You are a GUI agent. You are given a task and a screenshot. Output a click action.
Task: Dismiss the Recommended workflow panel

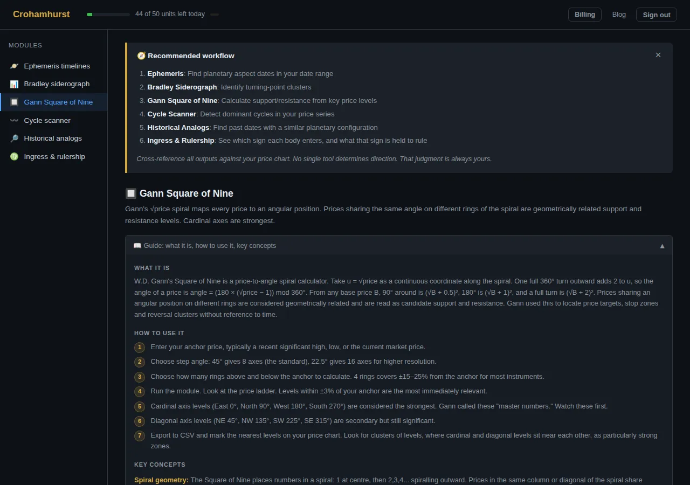click(x=658, y=55)
